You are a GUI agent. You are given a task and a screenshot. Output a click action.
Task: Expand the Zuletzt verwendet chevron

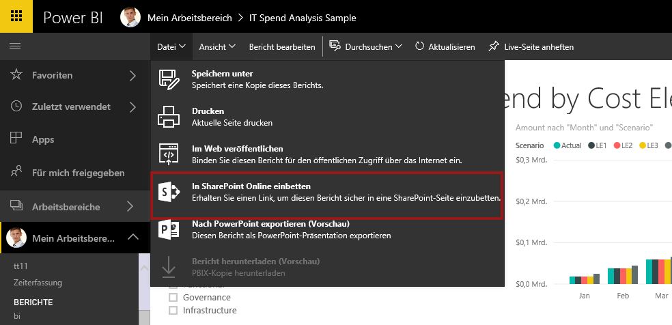[x=132, y=107]
